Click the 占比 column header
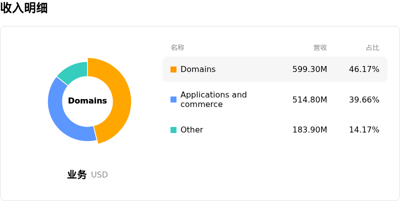Image resolution: width=400 pixels, height=201 pixels. [x=372, y=47]
